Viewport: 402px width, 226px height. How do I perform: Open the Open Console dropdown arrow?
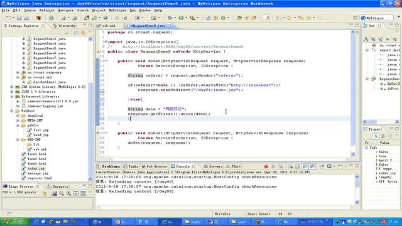click(345, 166)
